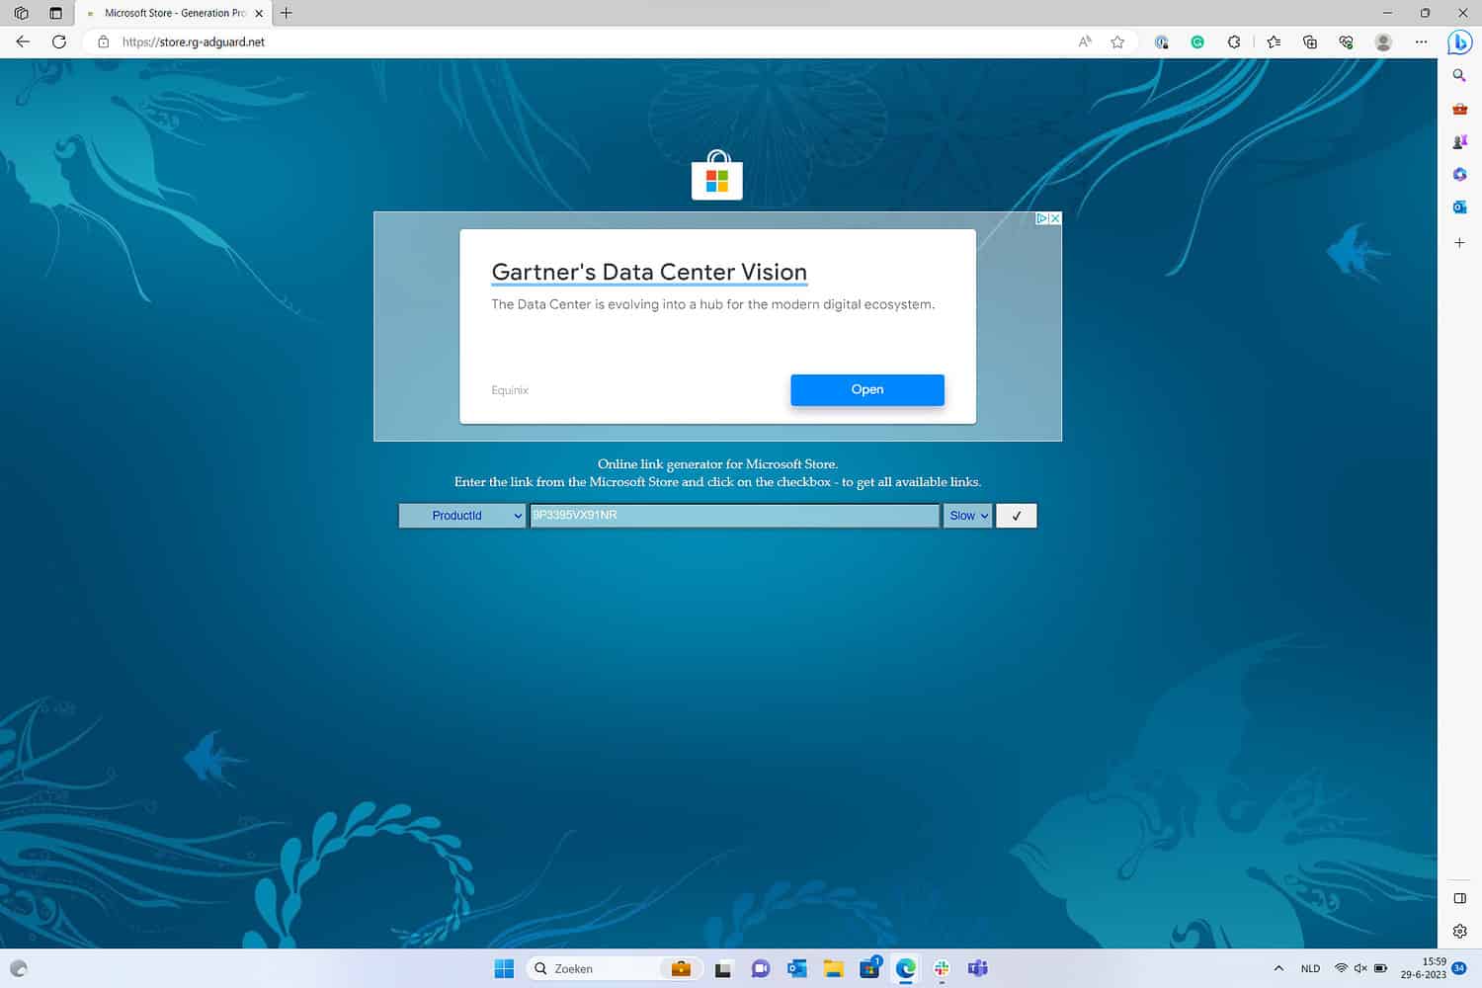Image resolution: width=1482 pixels, height=988 pixels.
Task: Open the ProductId type dropdown
Action: (462, 516)
